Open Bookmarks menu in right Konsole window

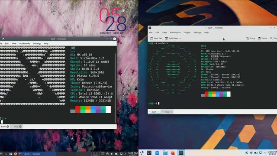coord(175,32)
